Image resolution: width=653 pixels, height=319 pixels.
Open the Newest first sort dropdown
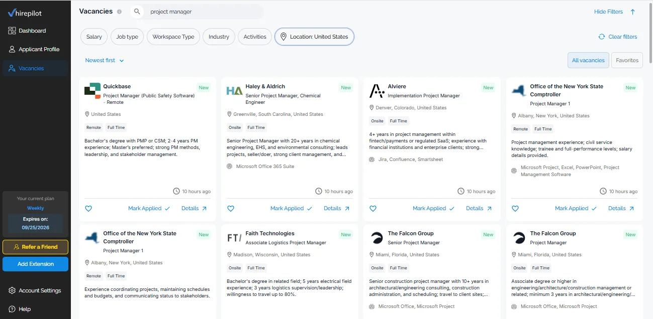(x=104, y=60)
